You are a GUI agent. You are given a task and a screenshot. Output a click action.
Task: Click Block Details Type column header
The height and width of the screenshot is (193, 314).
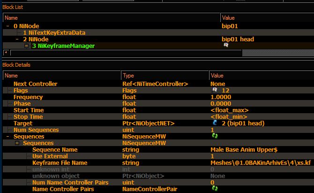coord(165,76)
